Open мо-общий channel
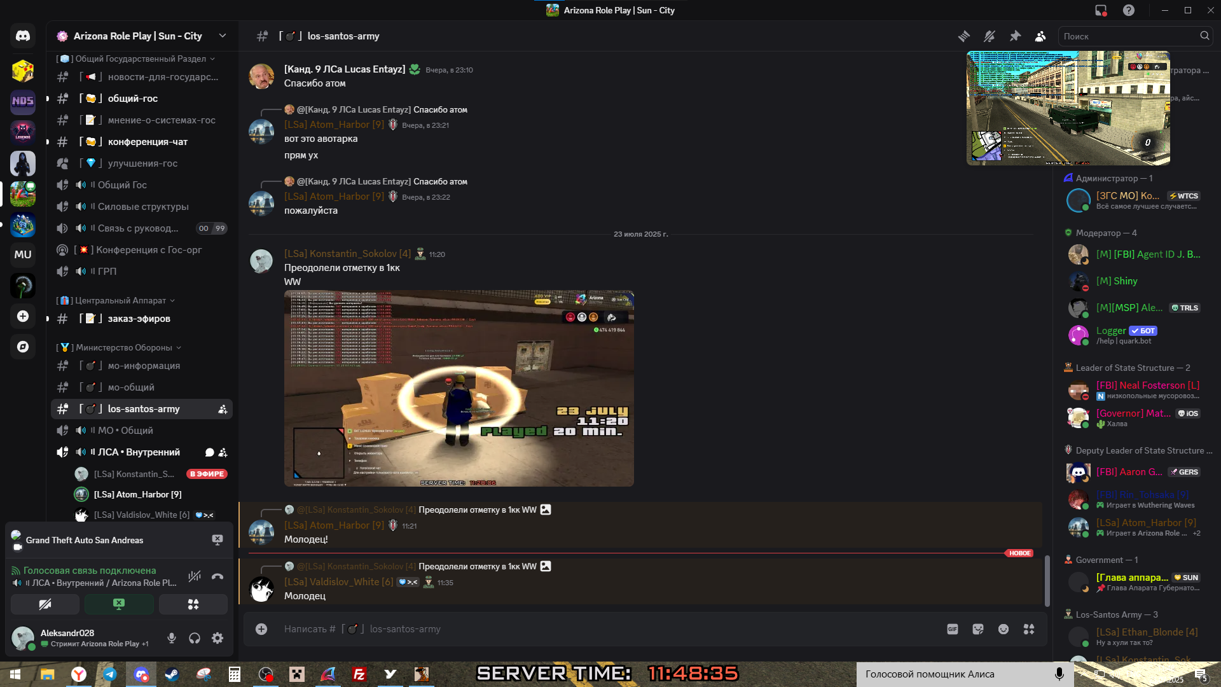Screen dimensions: 1221x687 [x=142, y=387]
